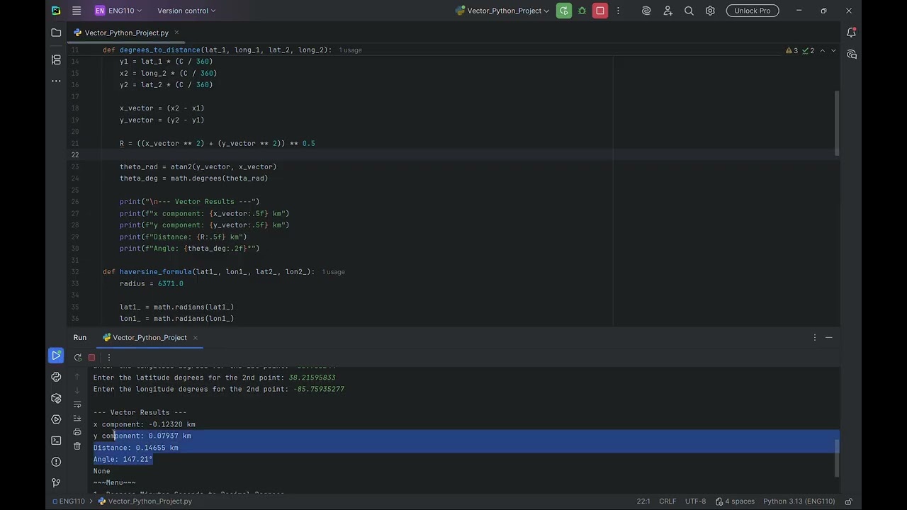Hide the Run tool window
Screen dimensions: 907x510
coord(829,338)
